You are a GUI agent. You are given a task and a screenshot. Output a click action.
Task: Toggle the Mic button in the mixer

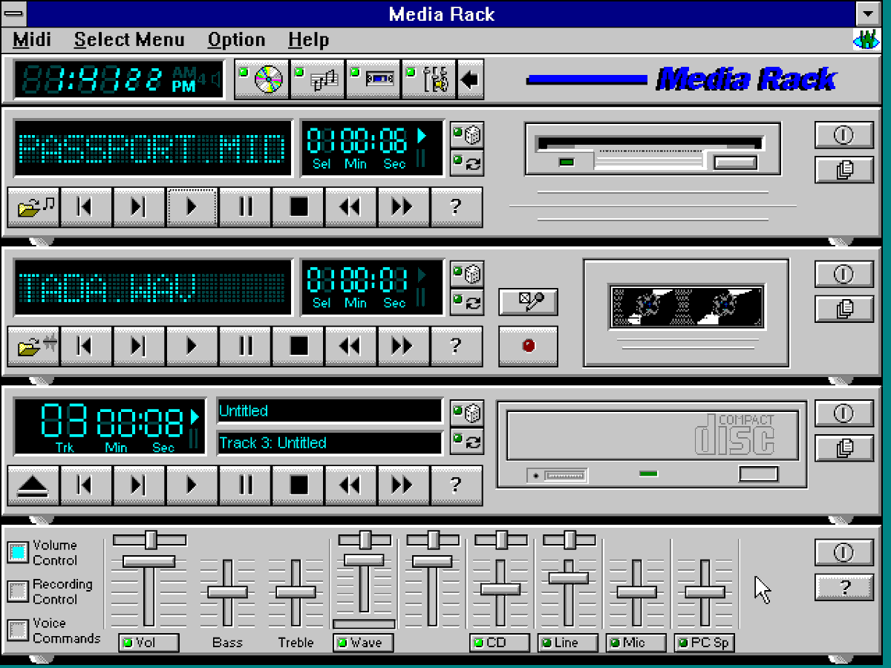[x=636, y=643]
